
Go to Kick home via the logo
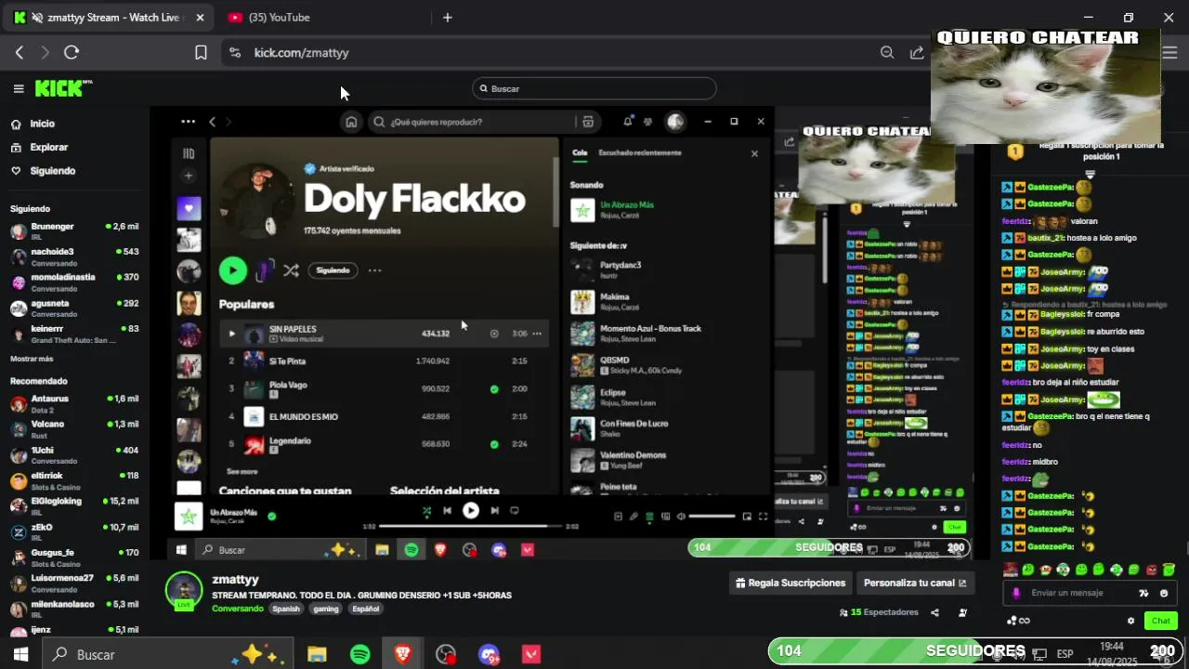(63, 88)
